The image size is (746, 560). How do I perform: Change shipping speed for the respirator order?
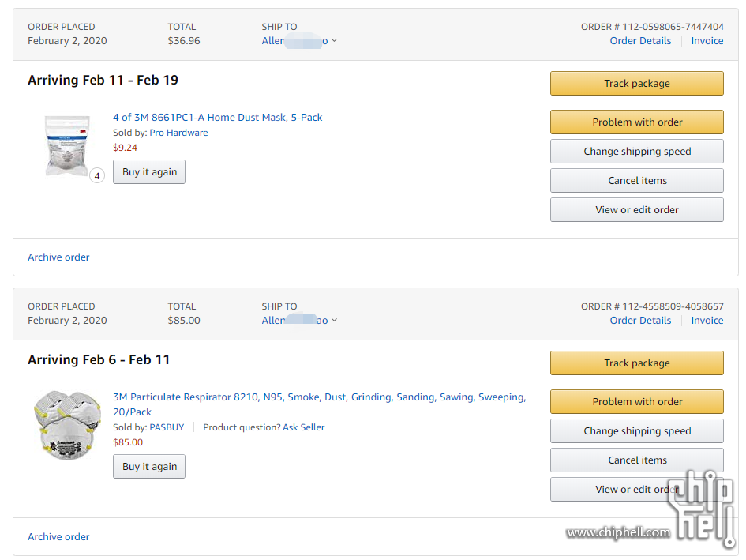pyautogui.click(x=637, y=431)
